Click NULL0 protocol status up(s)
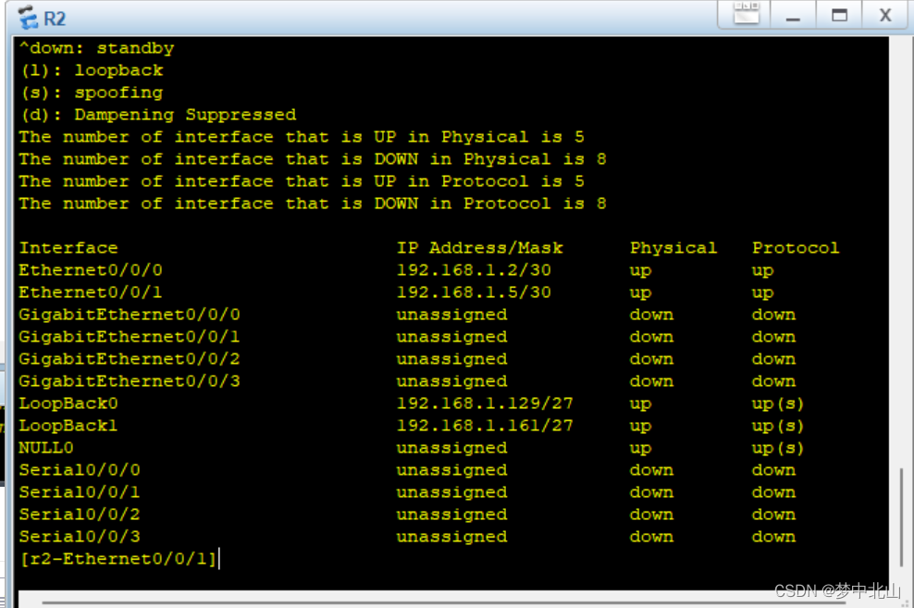The width and height of the screenshot is (914, 608). tap(778, 448)
